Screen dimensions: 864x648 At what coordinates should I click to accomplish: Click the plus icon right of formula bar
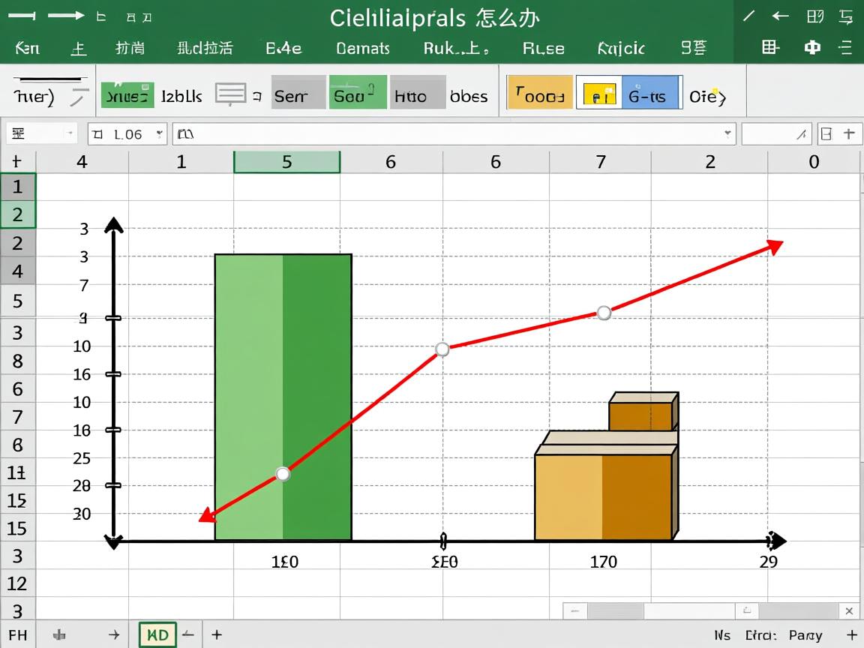coord(849,133)
